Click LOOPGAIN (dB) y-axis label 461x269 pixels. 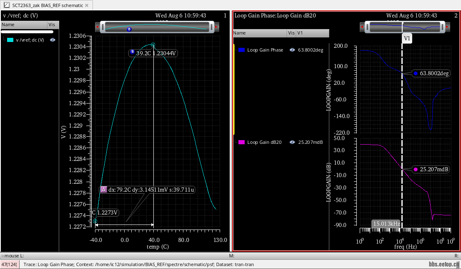(x=328, y=182)
